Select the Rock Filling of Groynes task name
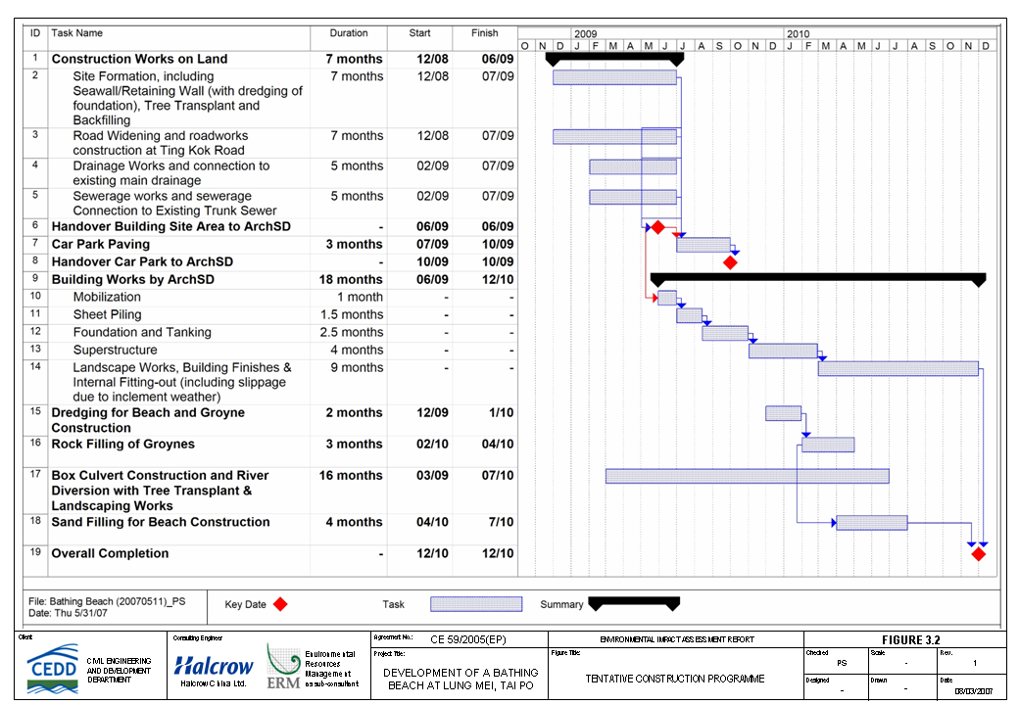The image size is (1019, 705). pos(122,445)
